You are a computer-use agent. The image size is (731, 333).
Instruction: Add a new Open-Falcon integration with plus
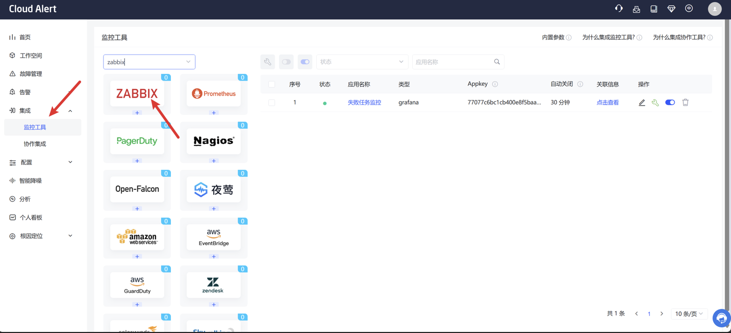[x=137, y=209]
